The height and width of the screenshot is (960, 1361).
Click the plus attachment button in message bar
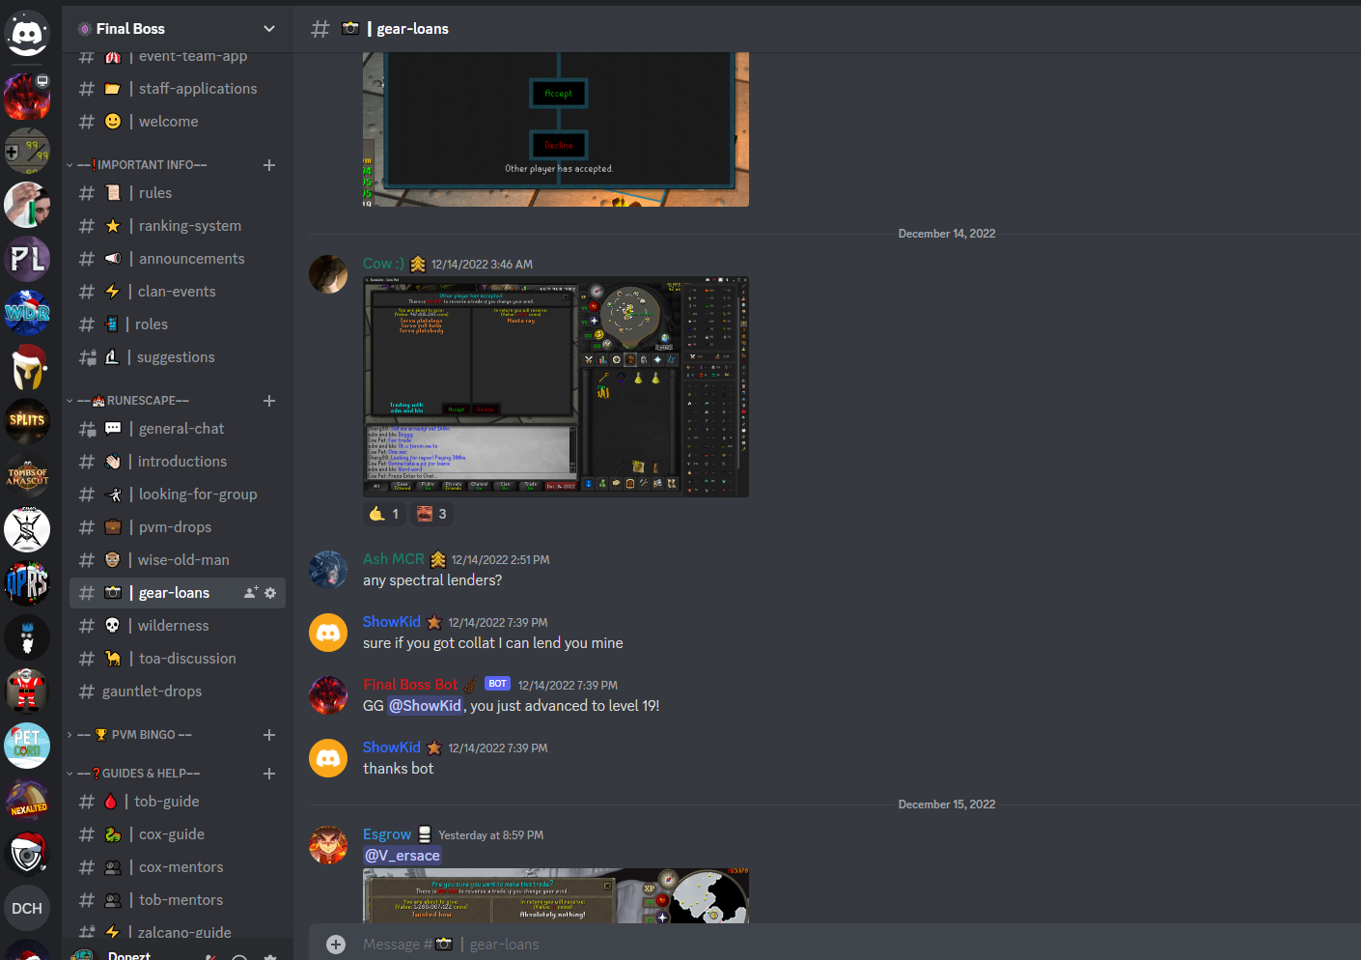[x=336, y=945]
